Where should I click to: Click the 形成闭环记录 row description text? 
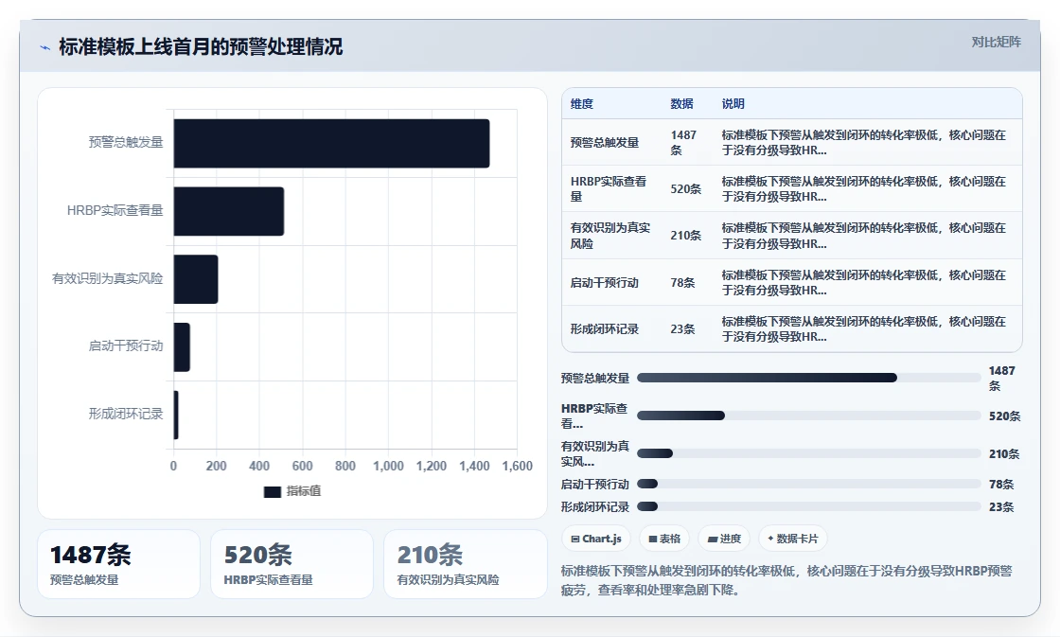coord(863,328)
